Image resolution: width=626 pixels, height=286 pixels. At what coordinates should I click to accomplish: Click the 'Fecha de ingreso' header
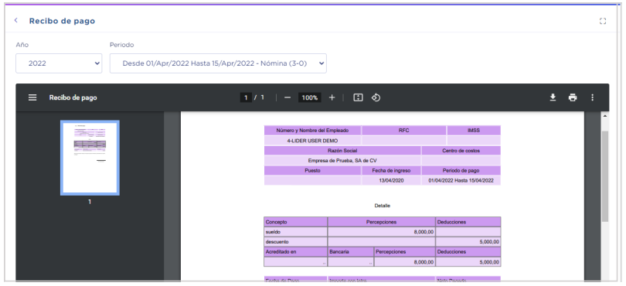pyautogui.click(x=391, y=170)
